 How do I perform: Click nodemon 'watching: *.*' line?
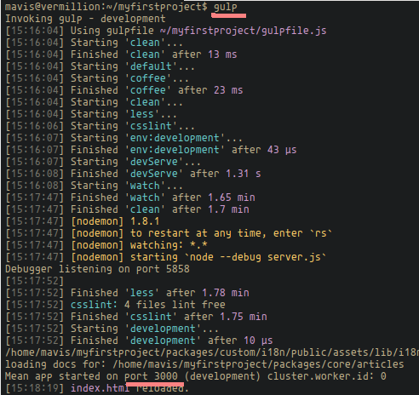pyautogui.click(x=106, y=245)
